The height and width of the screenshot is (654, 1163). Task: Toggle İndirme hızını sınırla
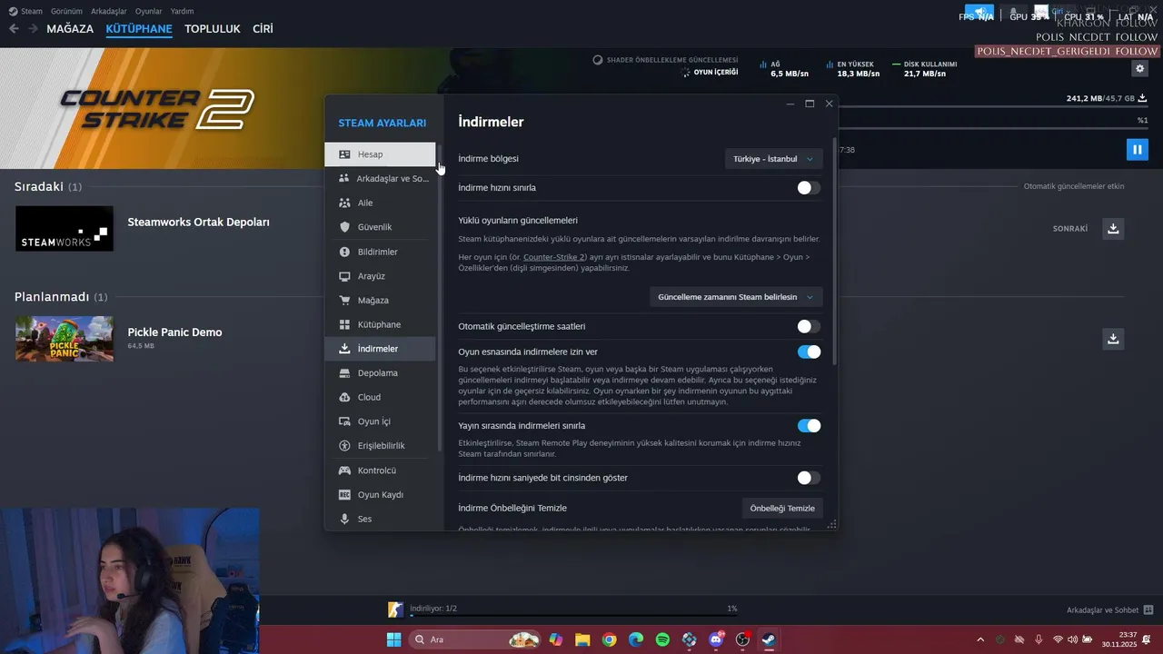[x=809, y=188]
